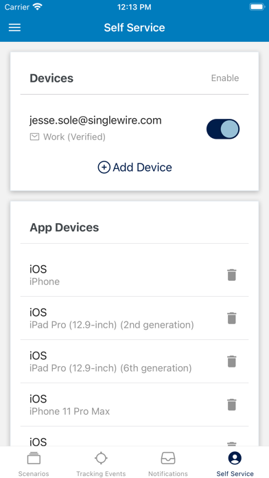Remove iPad Pro 6th generation device
Screen dimensions: 269x478
pyautogui.click(x=231, y=361)
